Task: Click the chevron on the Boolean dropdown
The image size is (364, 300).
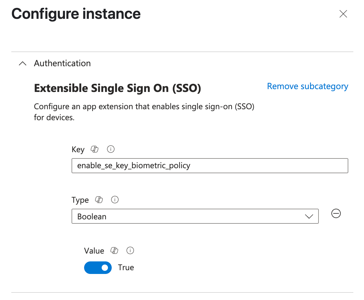Action: coord(309,216)
